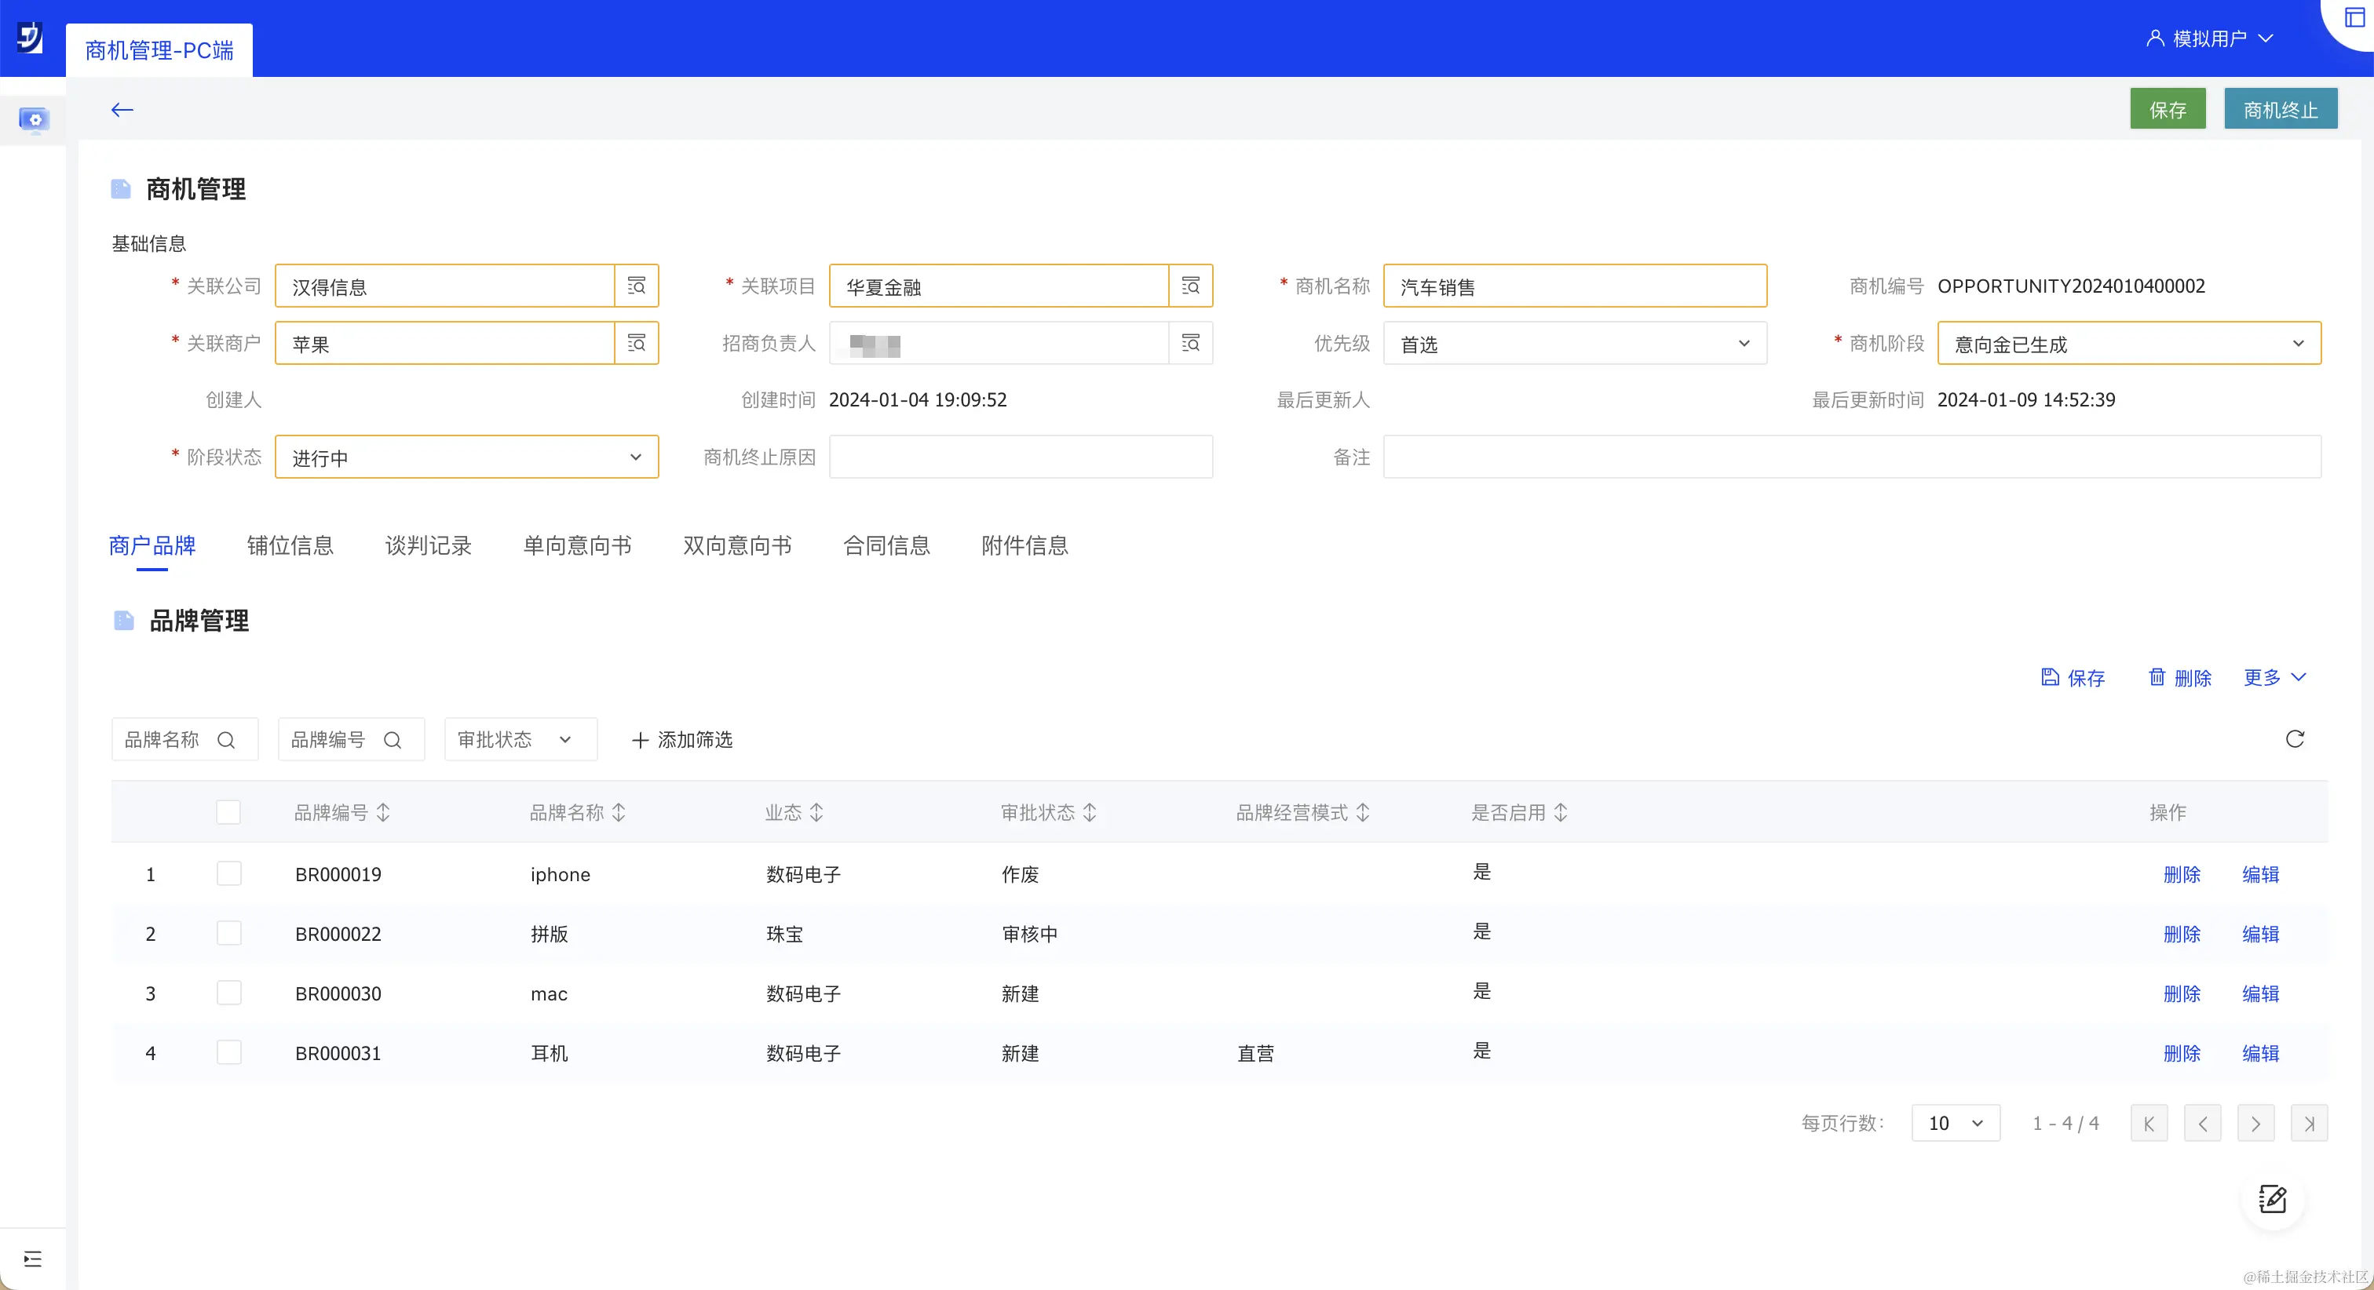Open lookup icon for 关联商户 field
The height and width of the screenshot is (1290, 2374).
click(x=636, y=343)
